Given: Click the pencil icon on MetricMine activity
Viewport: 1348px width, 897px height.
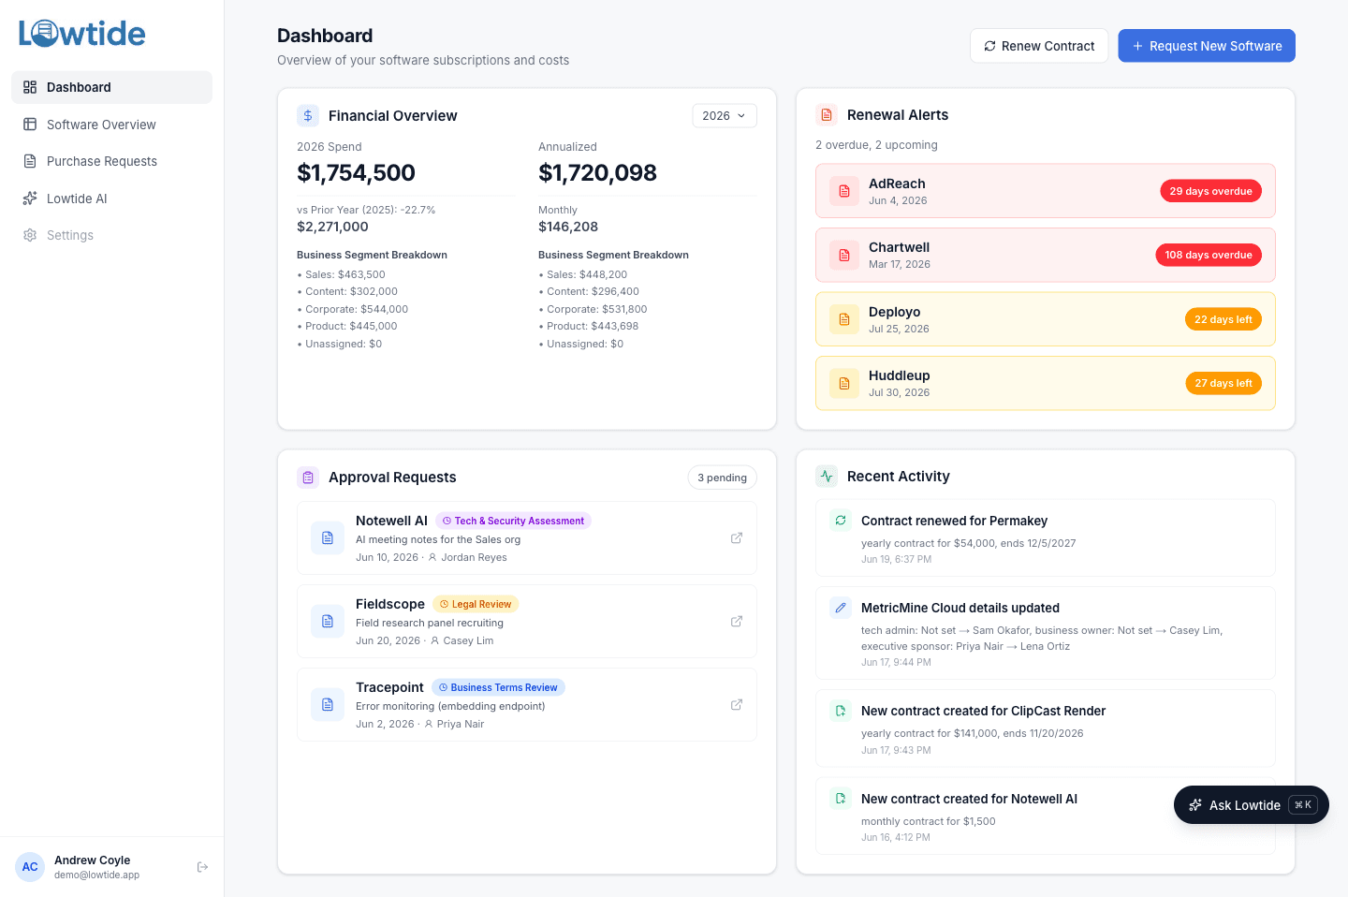Looking at the screenshot, I should click(841, 608).
